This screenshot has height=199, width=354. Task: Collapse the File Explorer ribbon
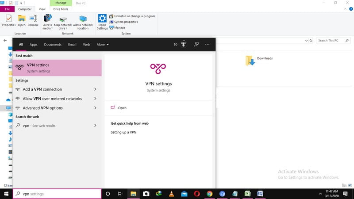coord(345,9)
